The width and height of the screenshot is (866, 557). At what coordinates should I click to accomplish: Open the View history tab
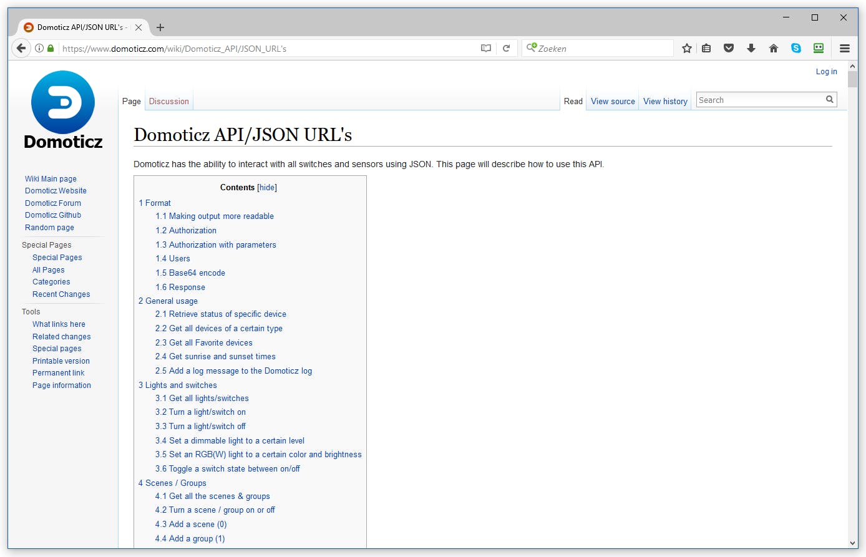665,101
